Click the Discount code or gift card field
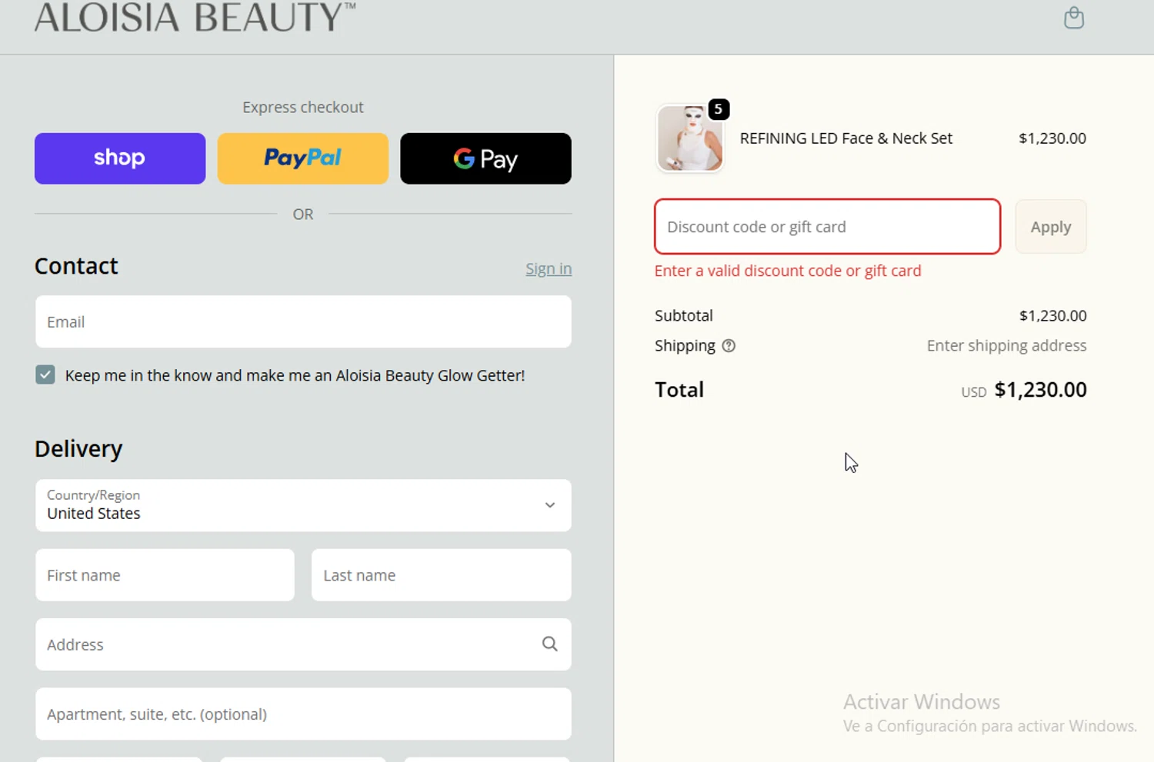This screenshot has width=1154, height=762. click(x=828, y=227)
